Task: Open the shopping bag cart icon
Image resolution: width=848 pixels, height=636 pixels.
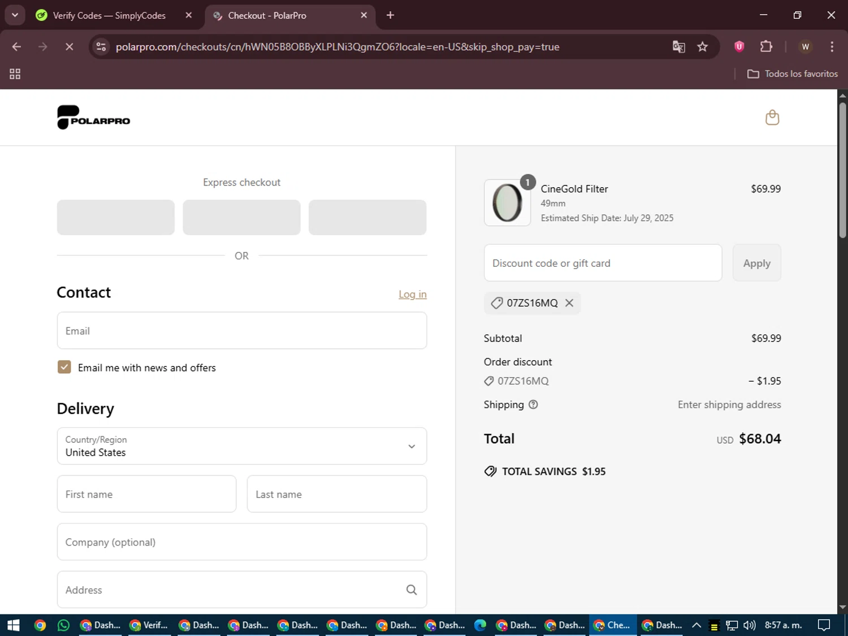Action: (x=772, y=118)
